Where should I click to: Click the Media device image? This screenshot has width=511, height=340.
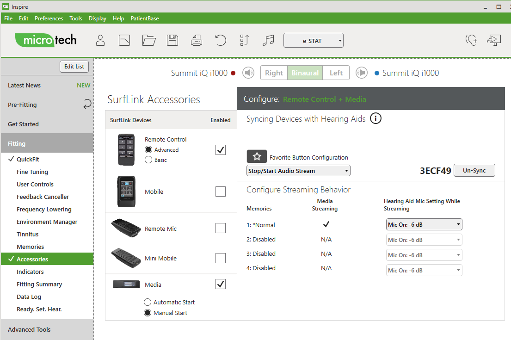click(126, 284)
